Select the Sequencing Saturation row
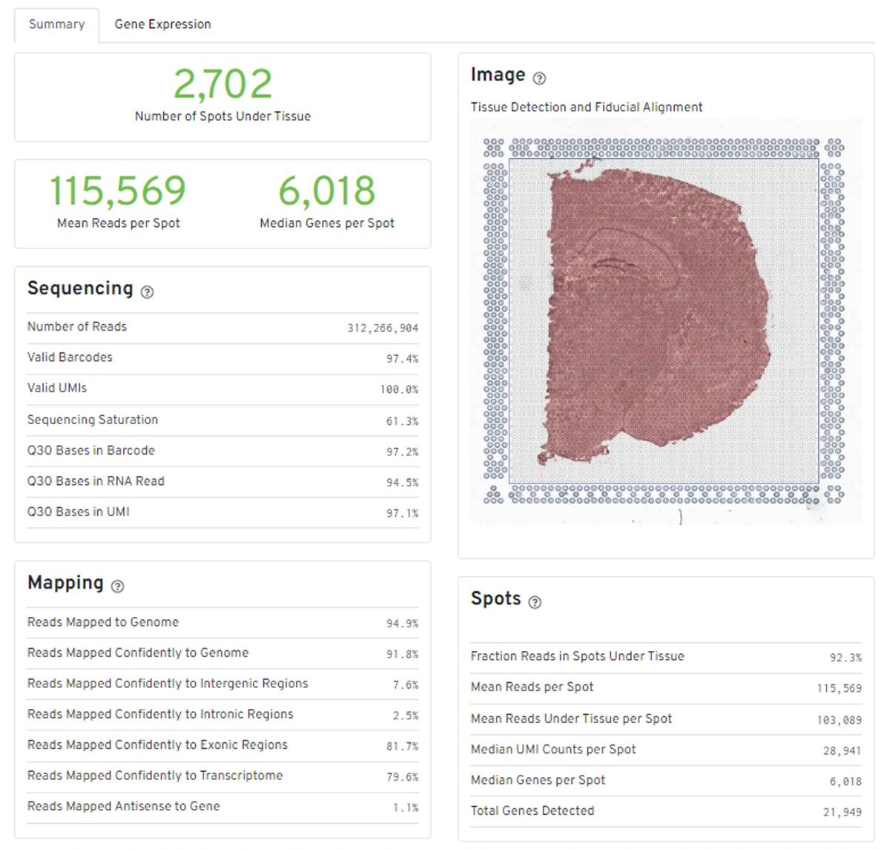884x849 pixels. point(222,420)
